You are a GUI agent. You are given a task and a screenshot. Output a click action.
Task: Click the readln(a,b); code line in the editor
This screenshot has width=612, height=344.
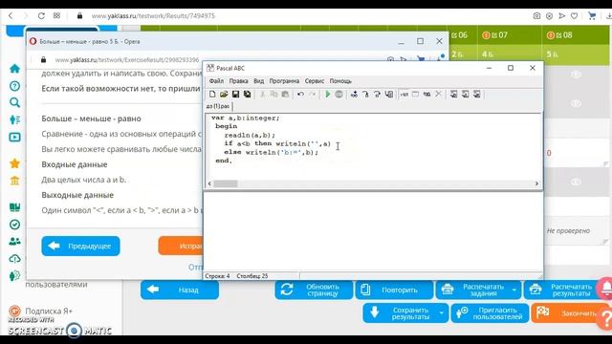tap(250, 135)
